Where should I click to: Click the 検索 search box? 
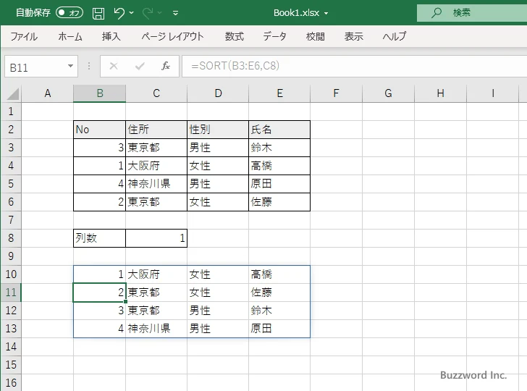click(472, 13)
